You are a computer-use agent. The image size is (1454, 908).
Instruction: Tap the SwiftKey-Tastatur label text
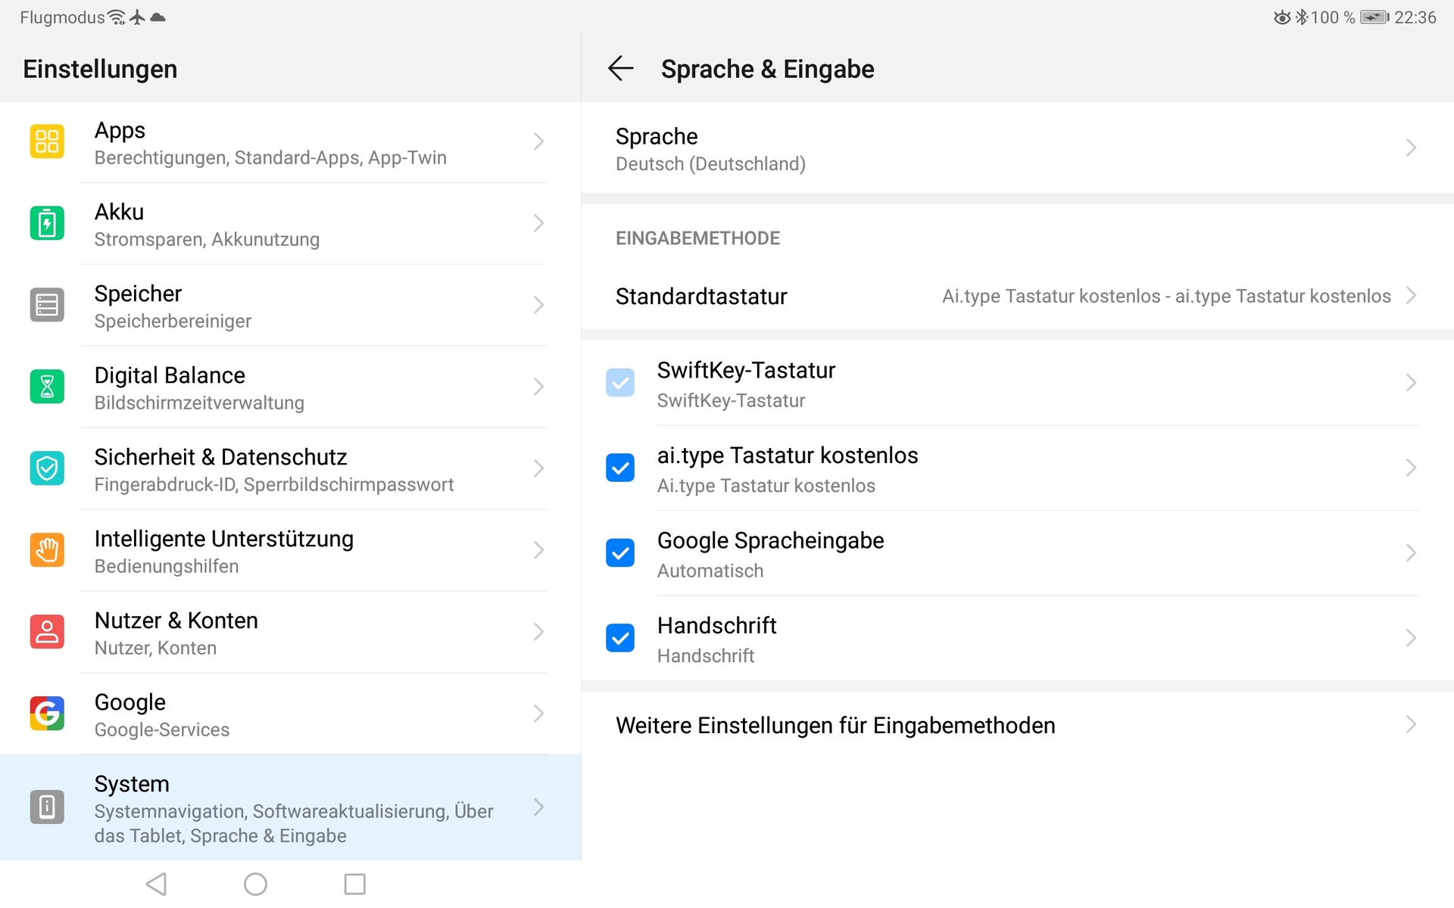click(746, 370)
